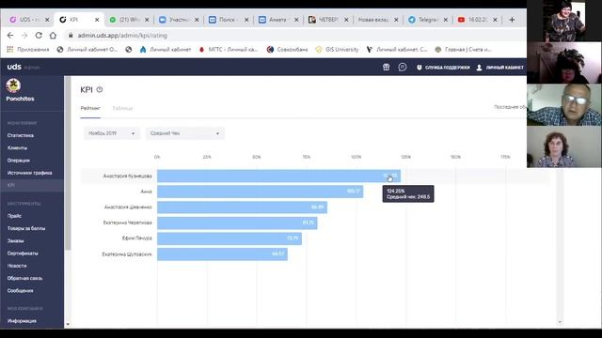This screenshot has height=338, width=602.
Task: Click the bar for Екатерина Черепкова
Action: point(237,223)
